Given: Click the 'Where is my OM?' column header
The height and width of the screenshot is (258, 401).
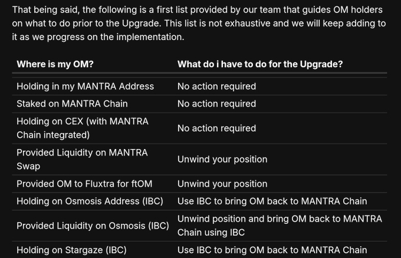Looking at the screenshot, I should click(x=55, y=64).
